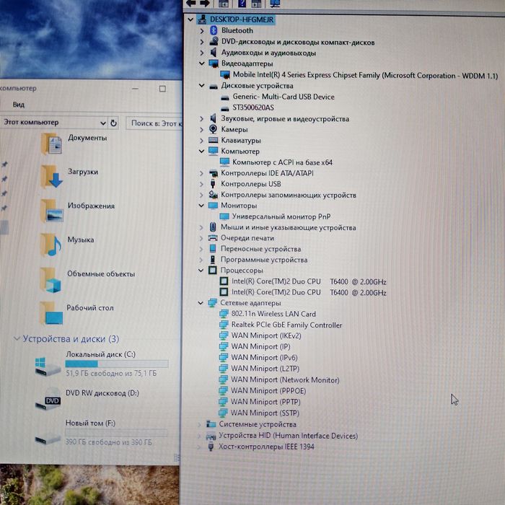
Task: Click the Загрузки folder icon in Explorer
Action: pos(51,177)
